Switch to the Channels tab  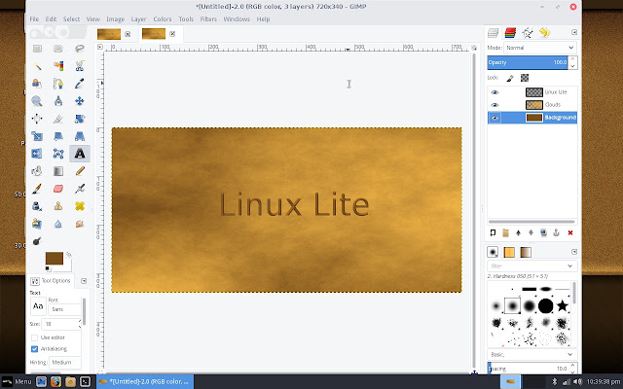(510, 32)
